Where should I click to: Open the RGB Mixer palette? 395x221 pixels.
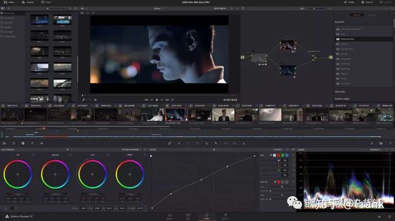(32, 143)
